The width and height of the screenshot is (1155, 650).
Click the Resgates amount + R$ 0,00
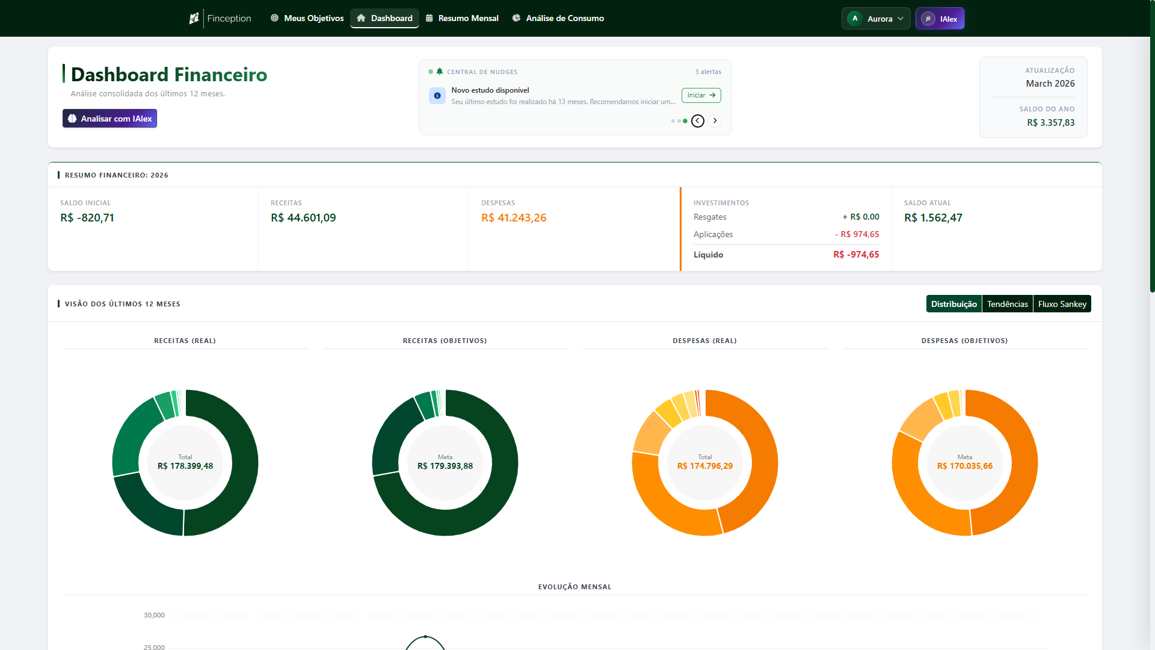point(861,217)
